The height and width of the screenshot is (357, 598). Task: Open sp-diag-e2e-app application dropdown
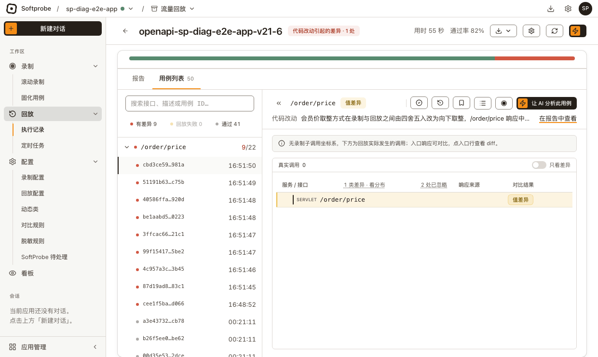click(100, 9)
